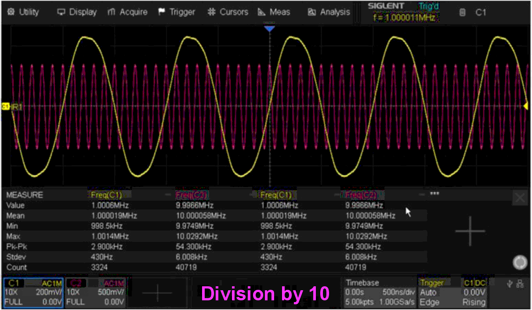Add a channel using the bottom plus box
Viewport: 532px width, 310px height.
[x=157, y=292]
